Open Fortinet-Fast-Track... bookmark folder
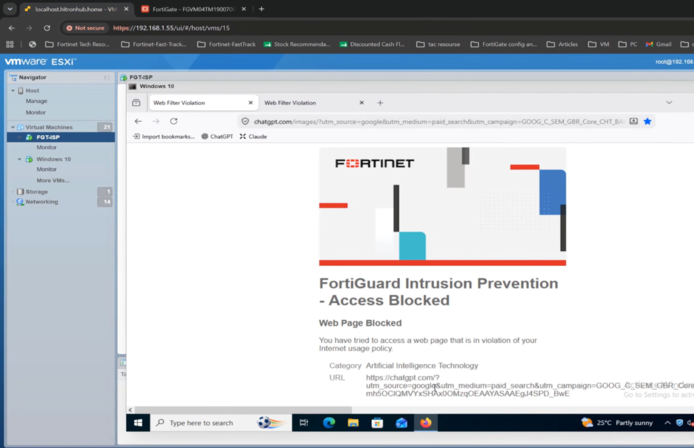 (x=154, y=44)
